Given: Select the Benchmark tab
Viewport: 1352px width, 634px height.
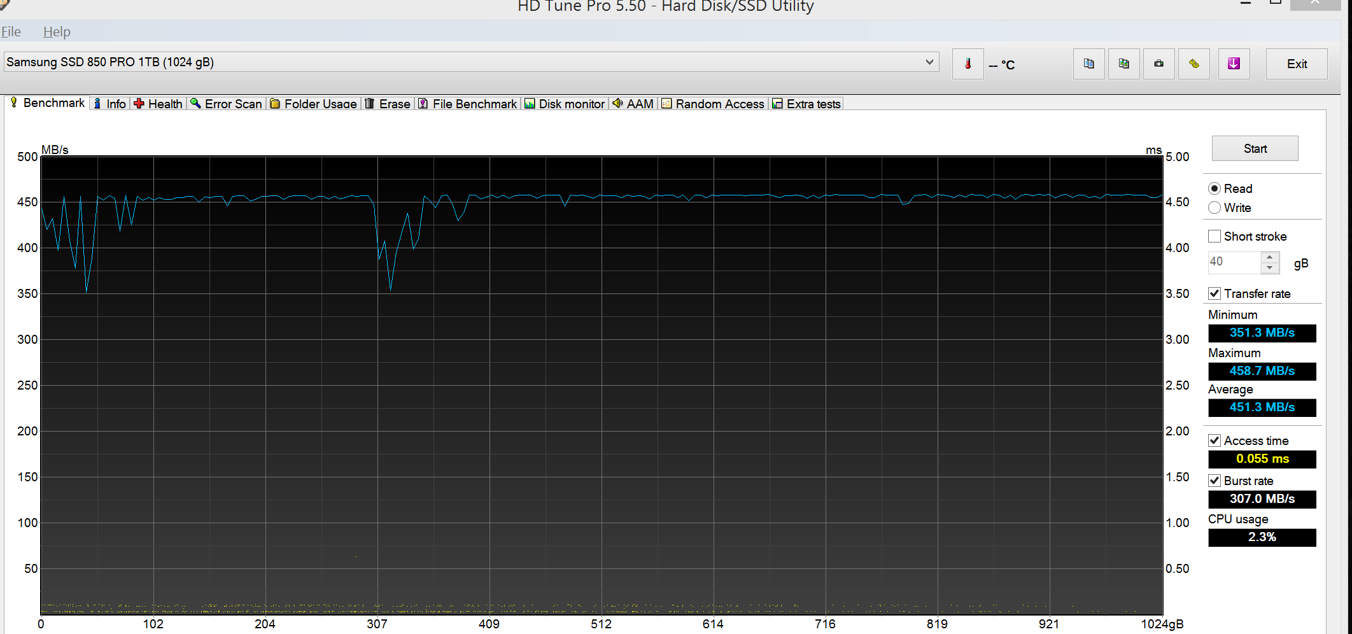Looking at the screenshot, I should 48,103.
